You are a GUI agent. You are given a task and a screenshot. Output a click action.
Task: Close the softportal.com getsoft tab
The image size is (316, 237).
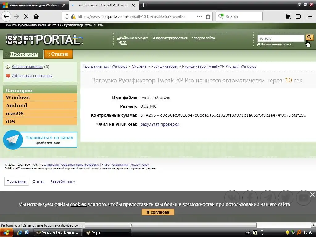133,5
